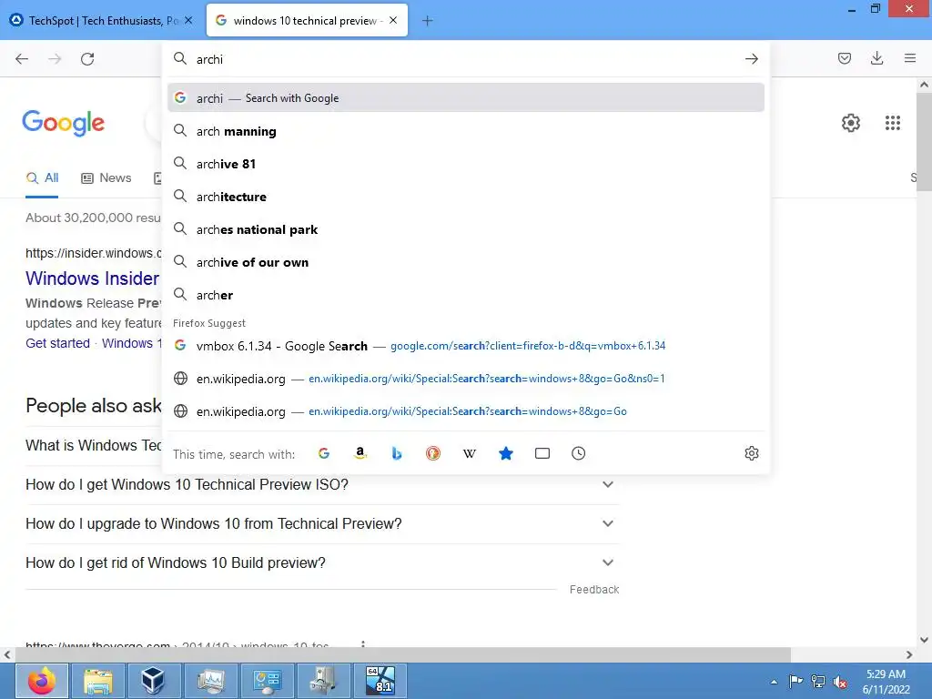This screenshot has height=699, width=932.
Task: Open the Windows 8.1 VM taskbar icon
Action: [x=380, y=681]
